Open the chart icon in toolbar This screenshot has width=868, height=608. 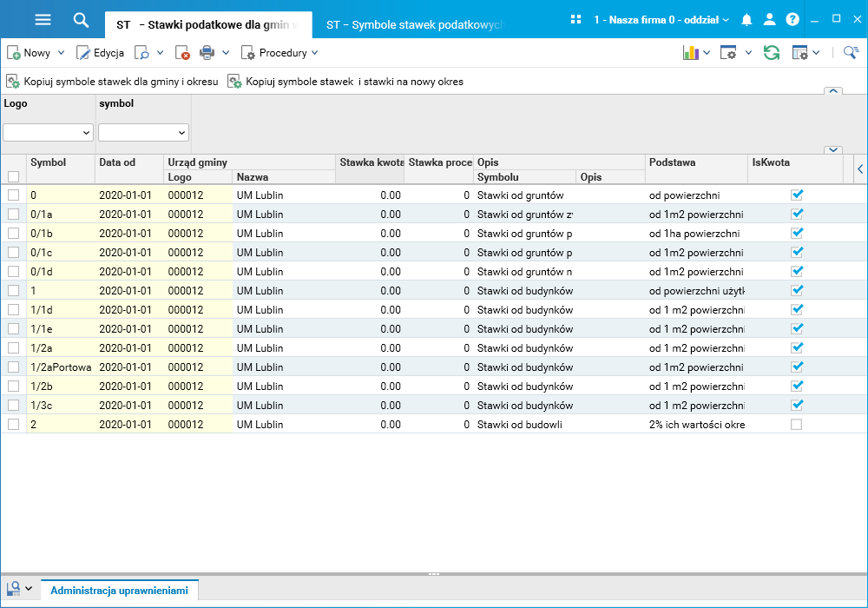point(691,53)
